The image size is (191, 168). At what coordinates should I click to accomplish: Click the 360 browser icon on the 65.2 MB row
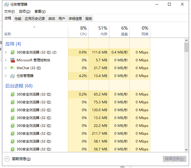point(13,94)
